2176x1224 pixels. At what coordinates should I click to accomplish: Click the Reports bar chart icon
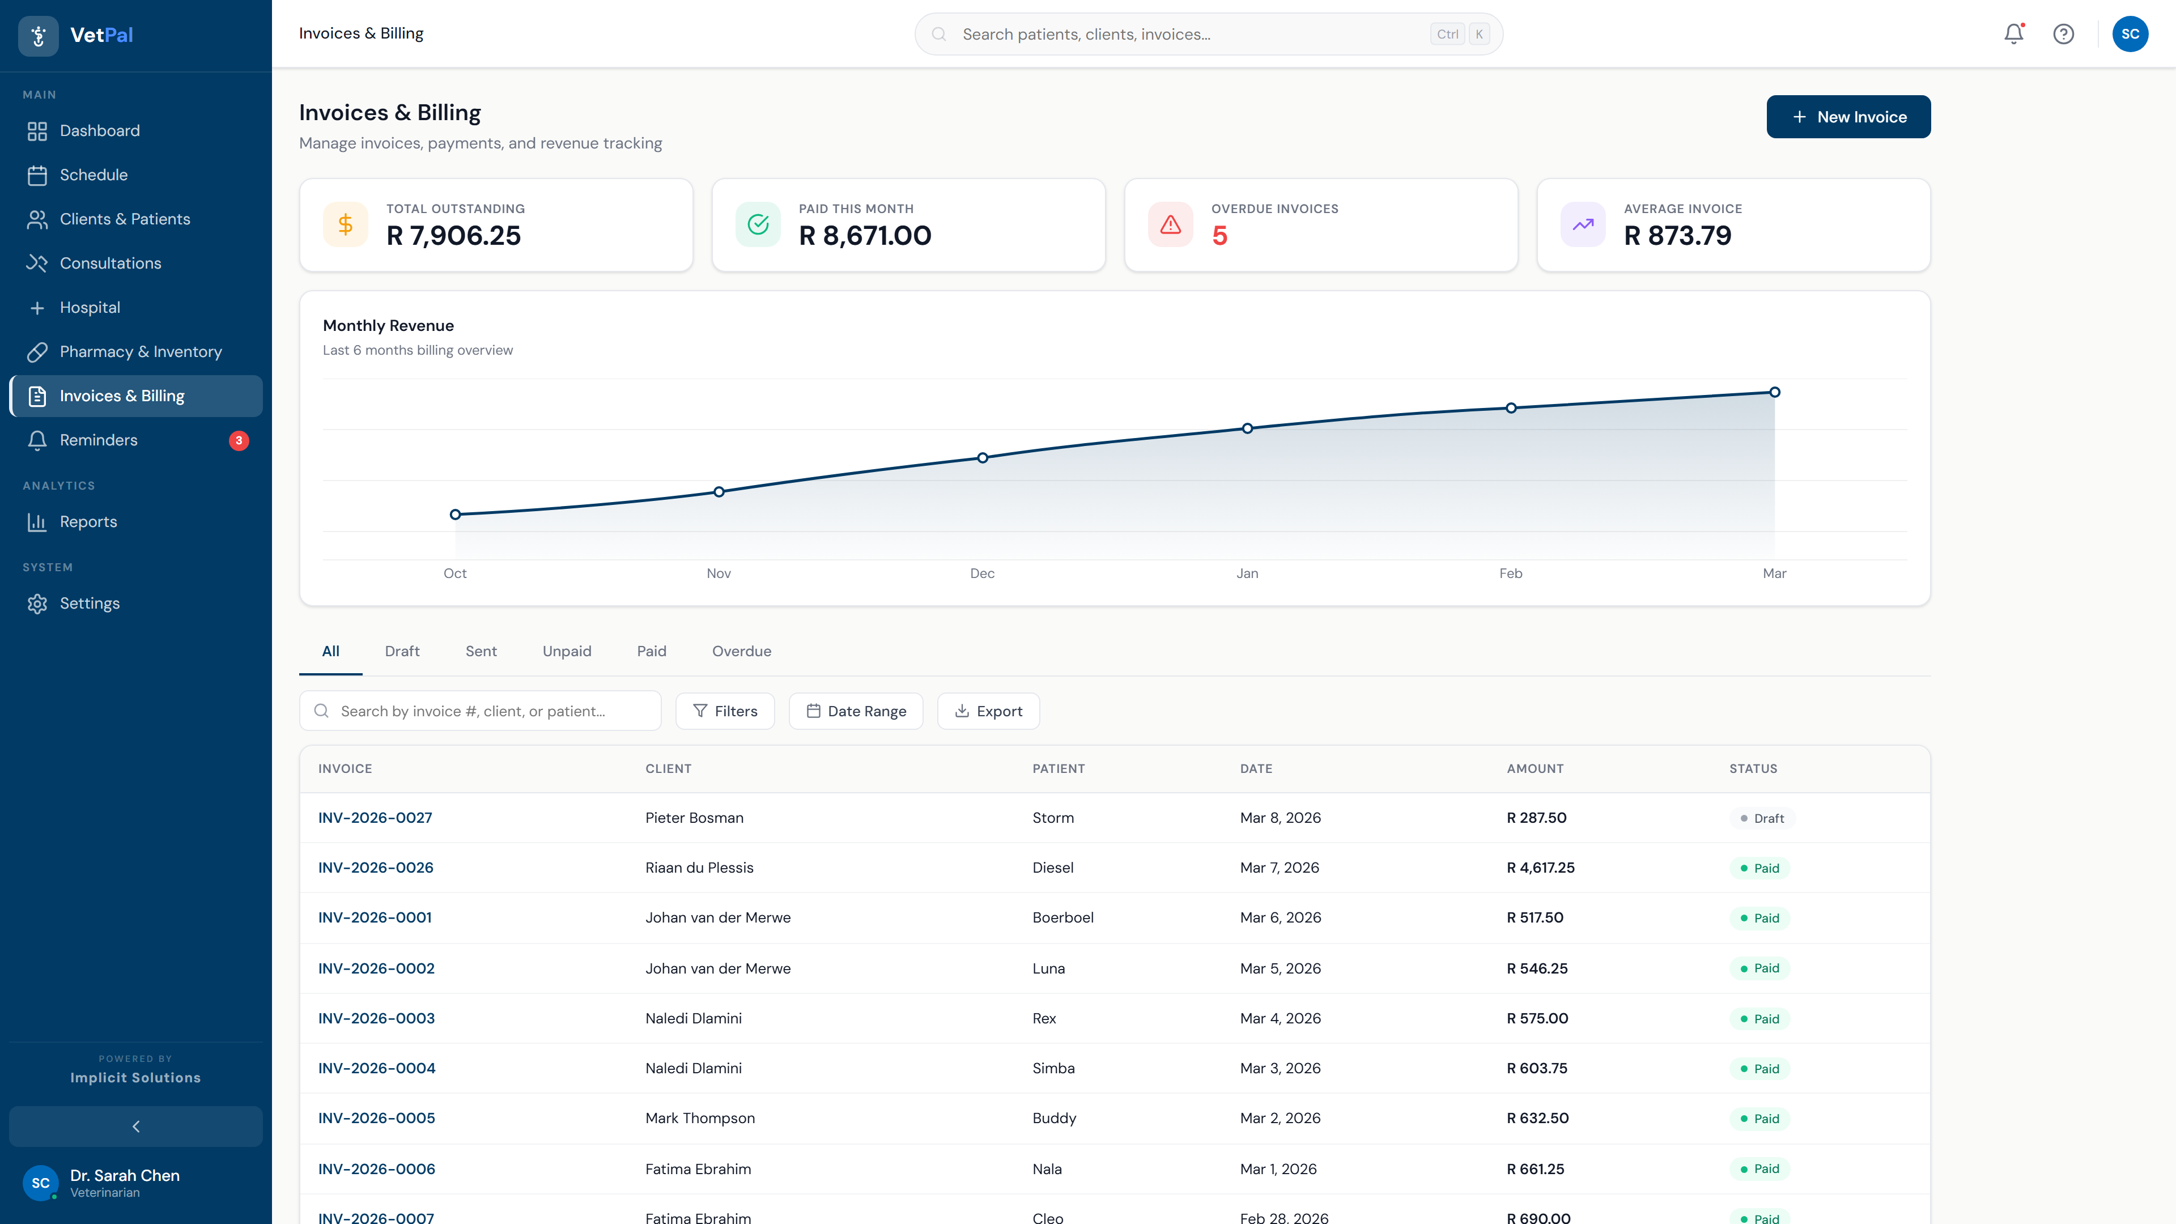37,521
